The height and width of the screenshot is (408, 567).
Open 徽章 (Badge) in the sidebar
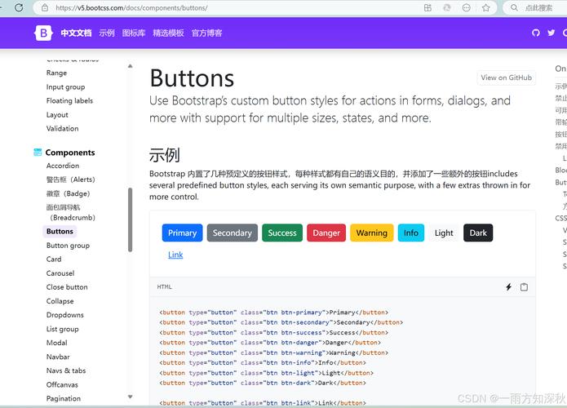pyautogui.click(x=68, y=194)
